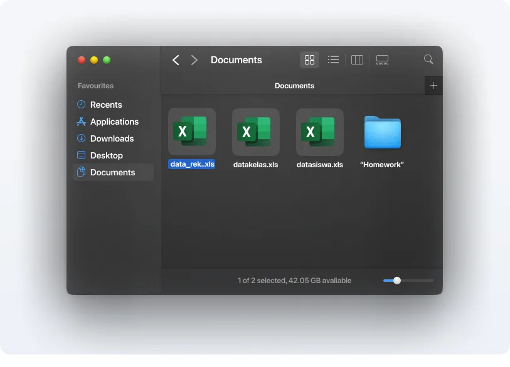510x367 pixels.
Task: Switch to gallery view
Action: 382,59
